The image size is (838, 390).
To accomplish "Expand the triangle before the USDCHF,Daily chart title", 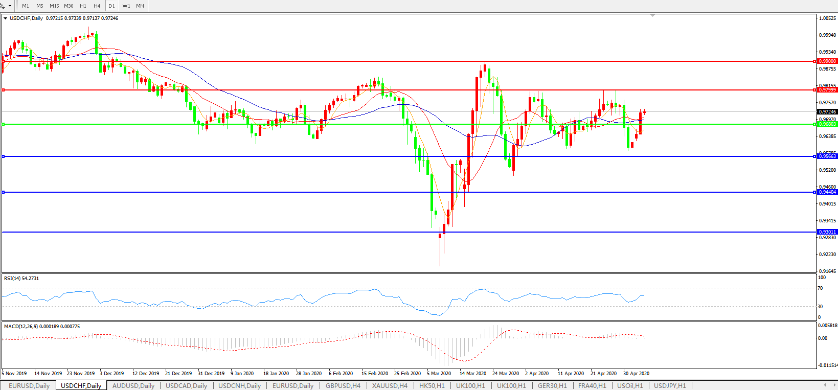I will pos(6,18).
